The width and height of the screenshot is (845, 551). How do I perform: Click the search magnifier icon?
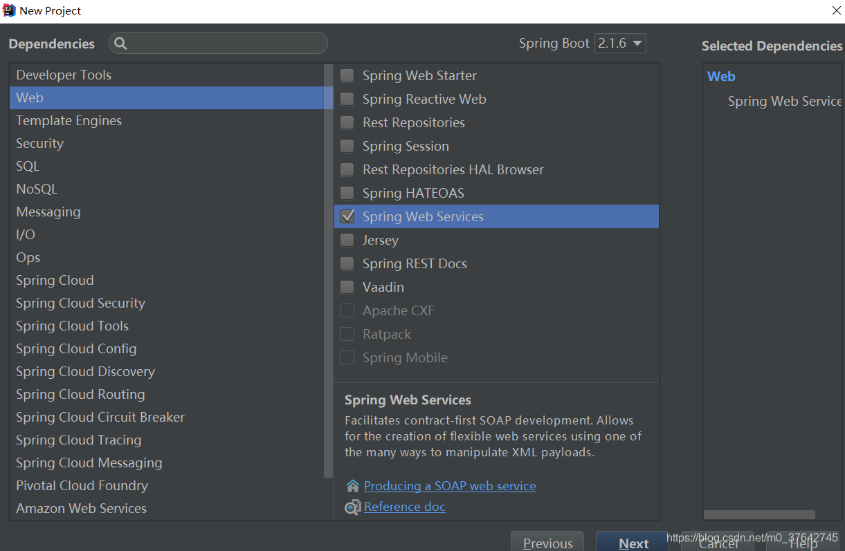point(120,44)
